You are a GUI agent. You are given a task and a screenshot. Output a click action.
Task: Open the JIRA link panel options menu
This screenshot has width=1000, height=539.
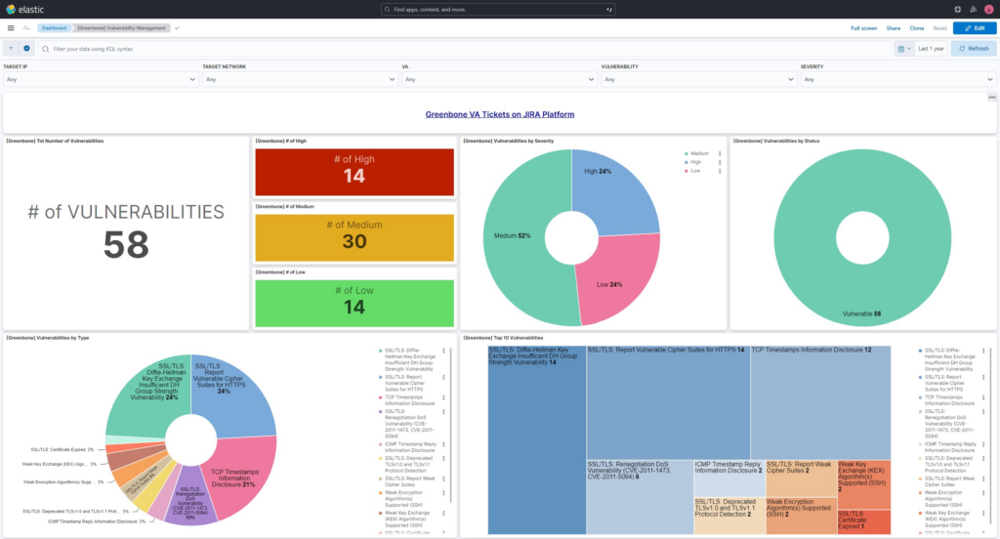click(992, 98)
